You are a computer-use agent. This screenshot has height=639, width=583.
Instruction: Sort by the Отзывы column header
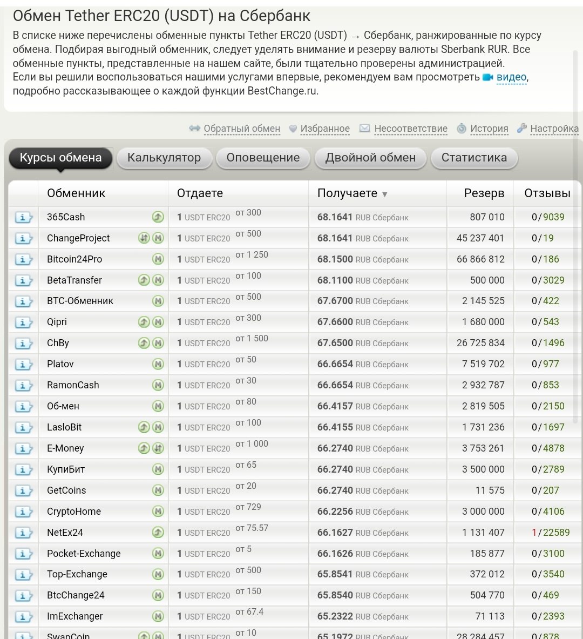547,193
